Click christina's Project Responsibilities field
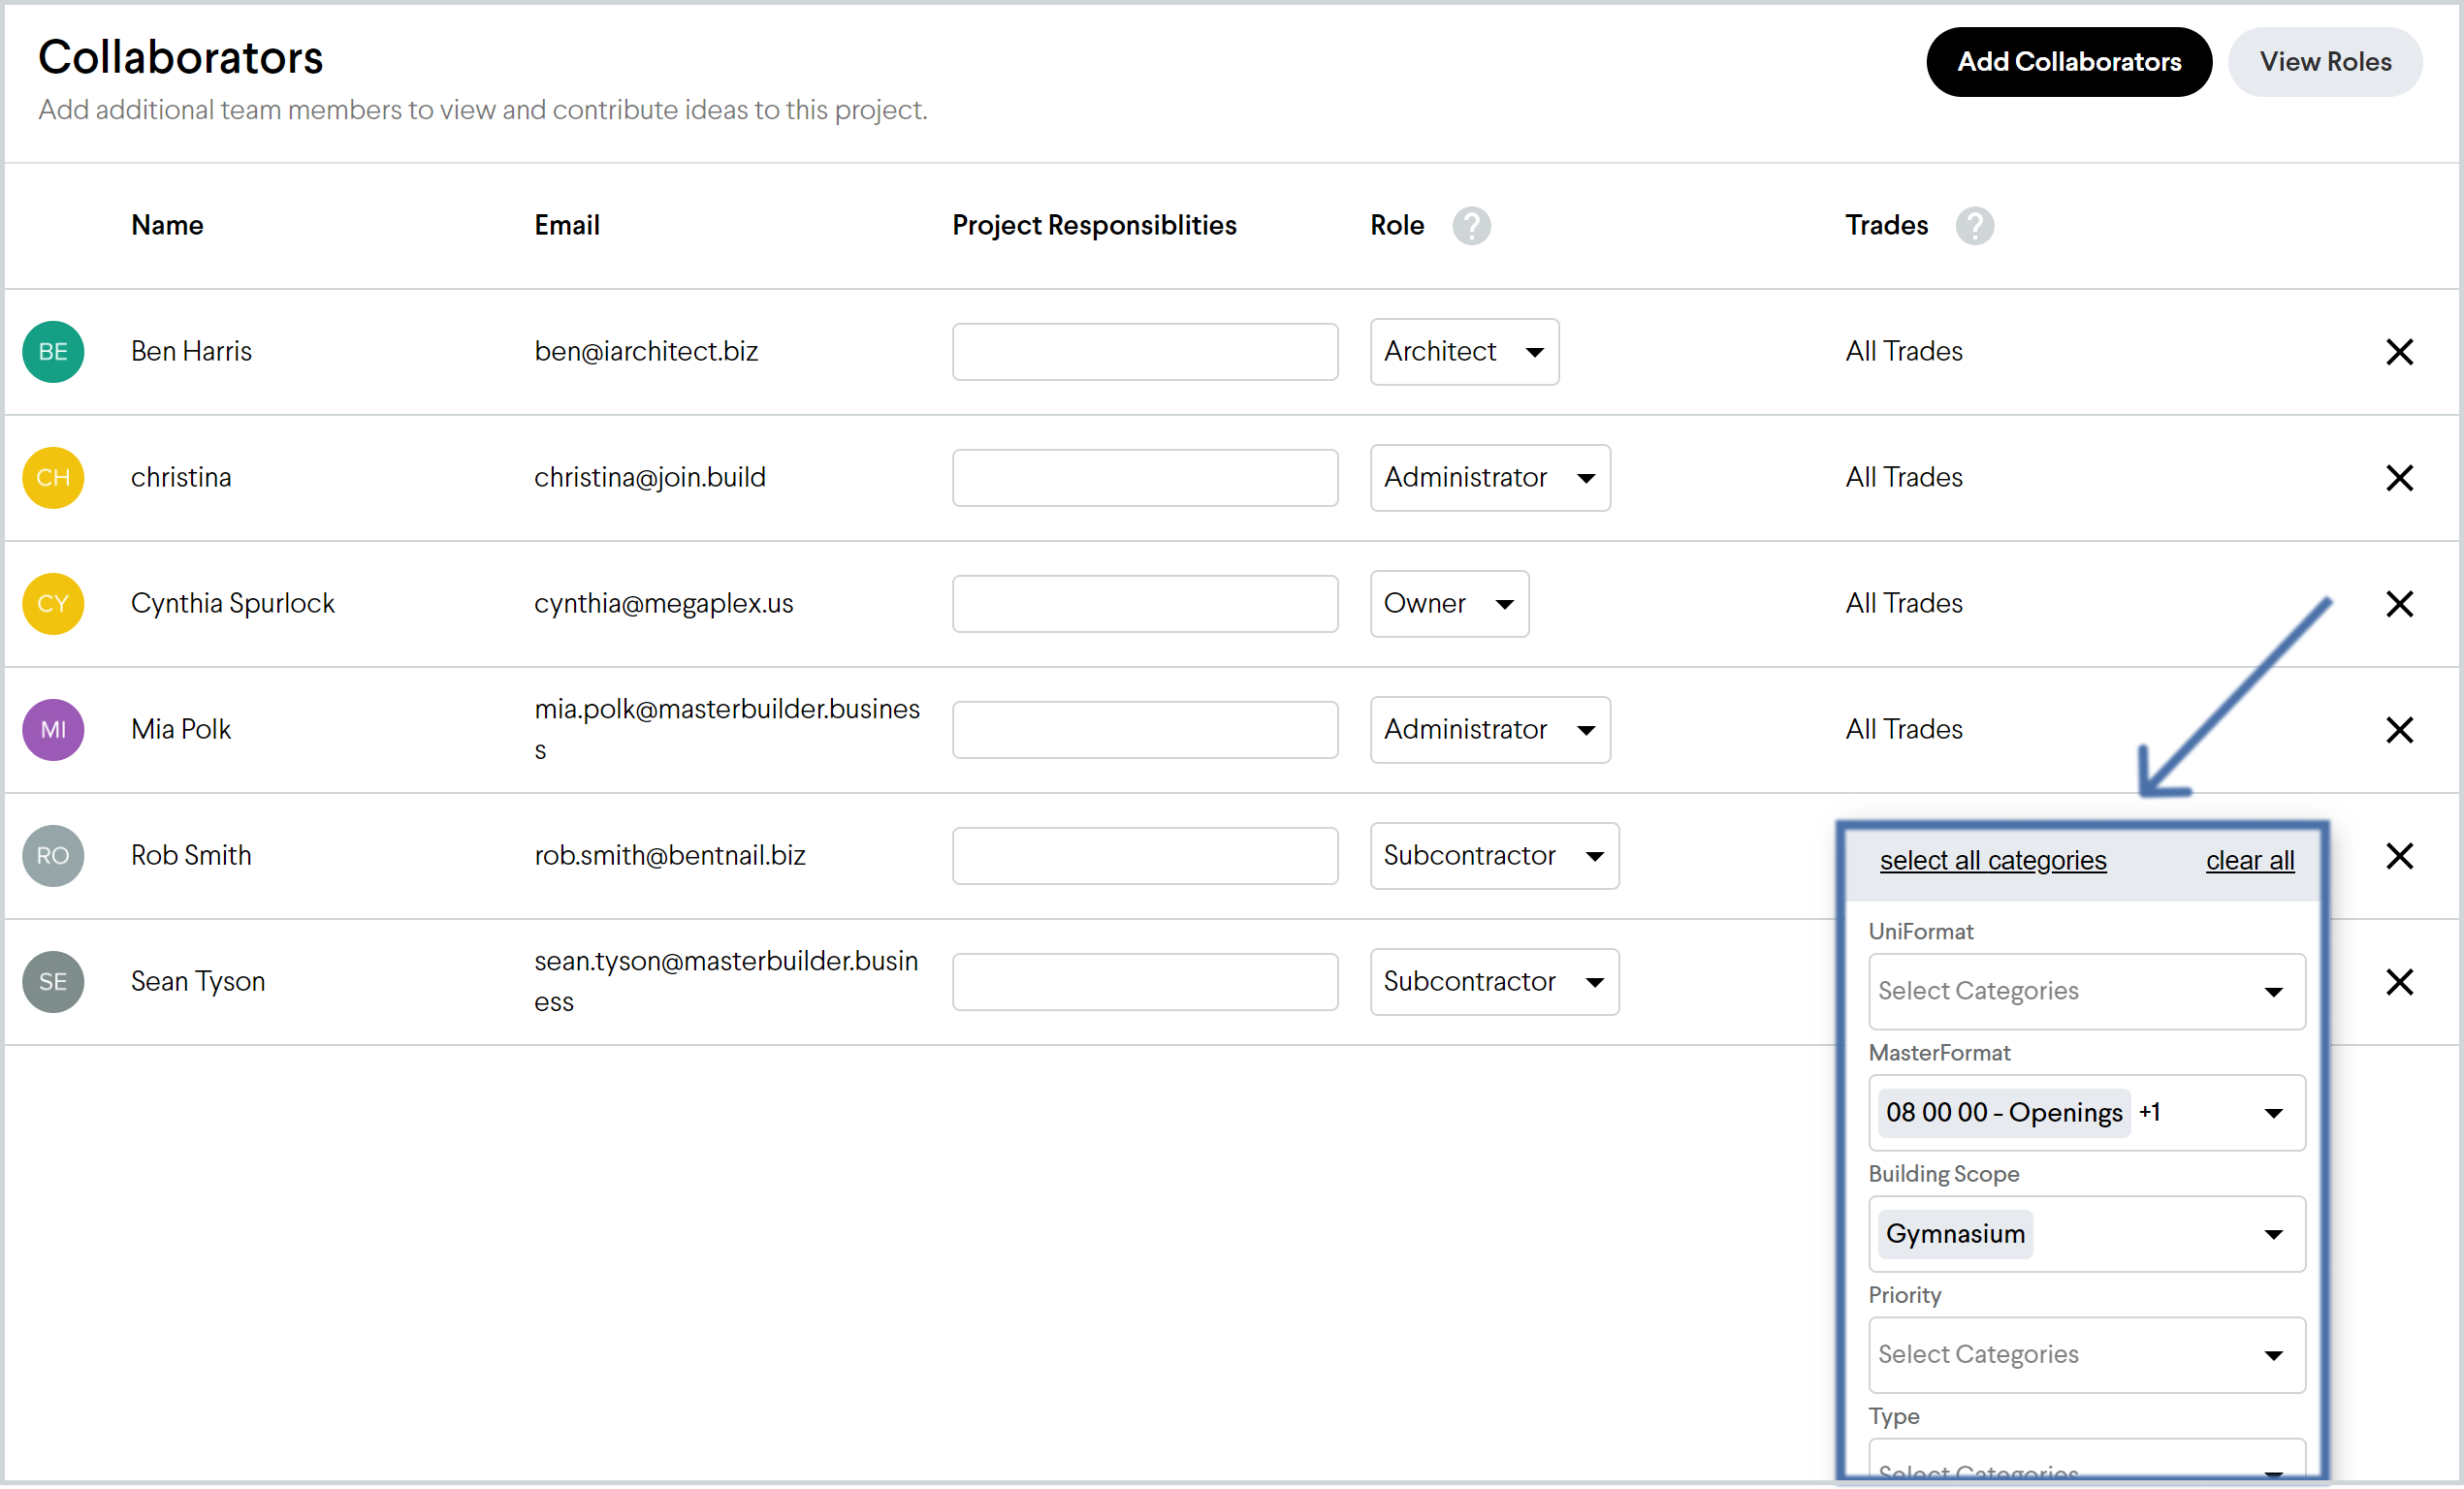The image size is (2464, 1489). click(1145, 478)
